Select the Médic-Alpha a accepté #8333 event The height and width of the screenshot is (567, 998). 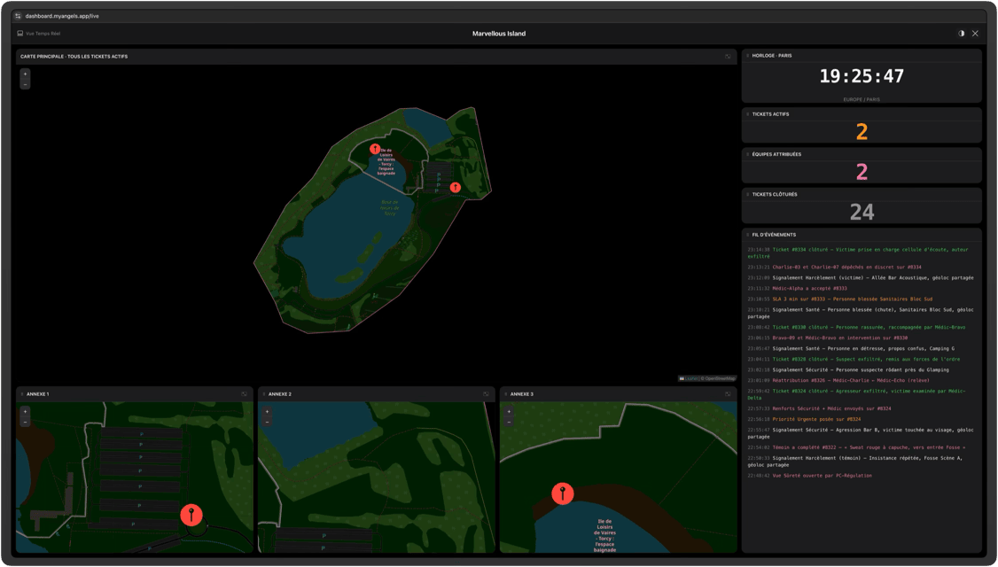(x=797, y=288)
